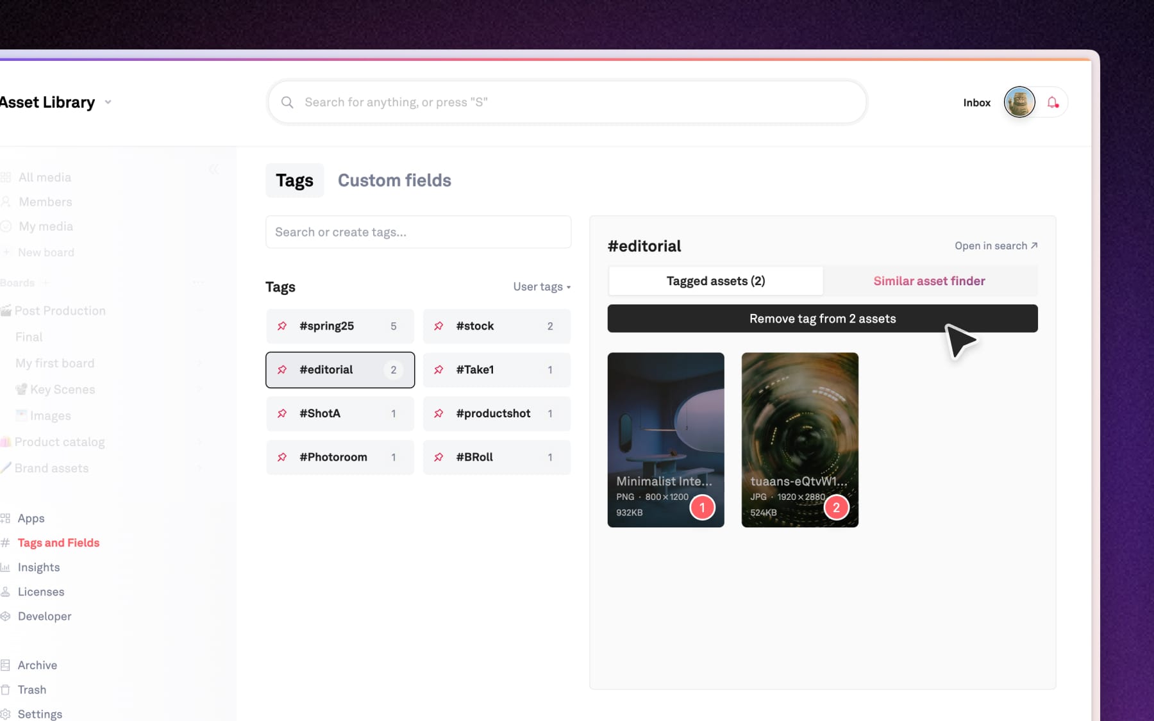Expand the Post Production board
The image size is (1154, 721).
199,311
